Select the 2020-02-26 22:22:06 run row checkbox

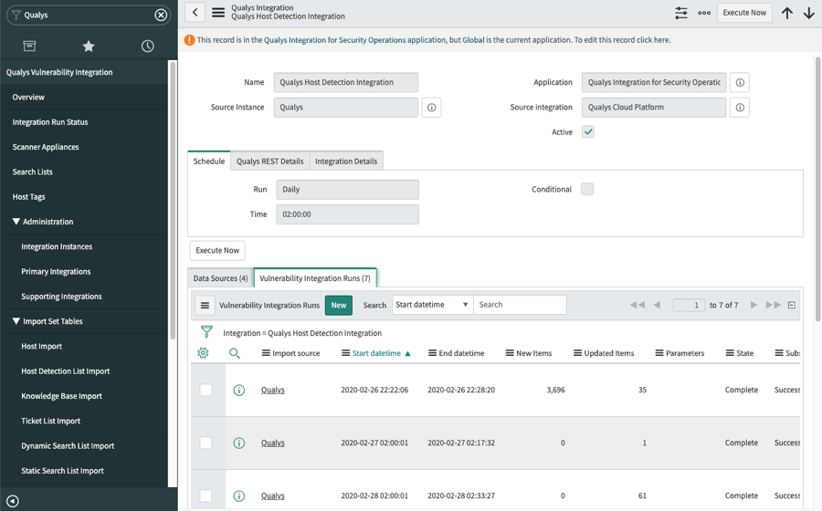tap(206, 390)
